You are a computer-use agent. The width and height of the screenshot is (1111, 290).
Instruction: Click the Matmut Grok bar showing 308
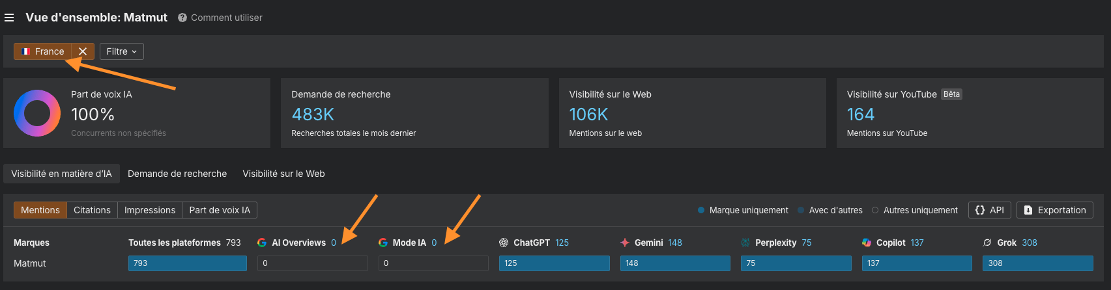click(1038, 263)
